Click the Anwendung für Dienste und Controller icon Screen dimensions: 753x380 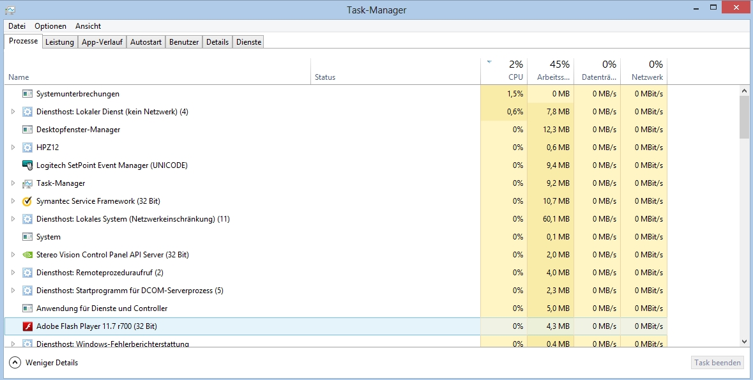[x=27, y=308]
